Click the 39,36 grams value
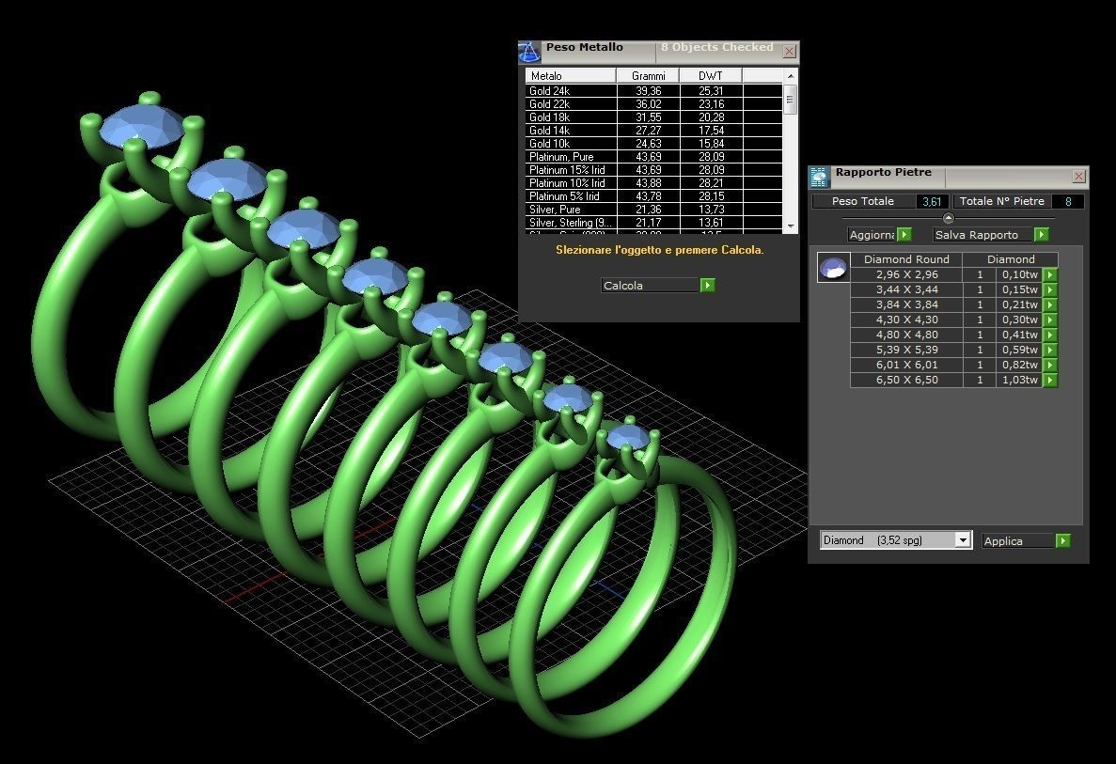This screenshot has width=1116, height=764. tap(649, 91)
